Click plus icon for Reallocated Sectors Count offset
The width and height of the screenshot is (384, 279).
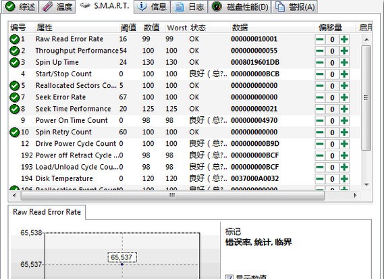point(344,86)
